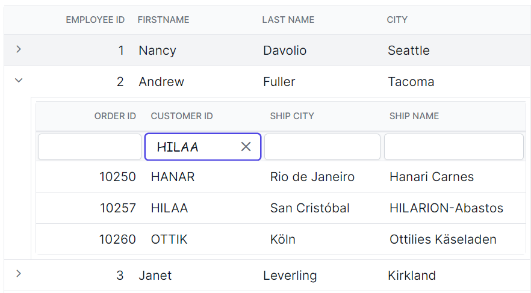531x293 pixels.
Task: Click the Ship City filter field
Action: (323, 147)
